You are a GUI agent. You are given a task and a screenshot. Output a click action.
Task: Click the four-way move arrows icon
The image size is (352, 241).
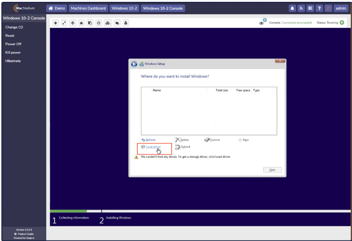[x=73, y=23]
